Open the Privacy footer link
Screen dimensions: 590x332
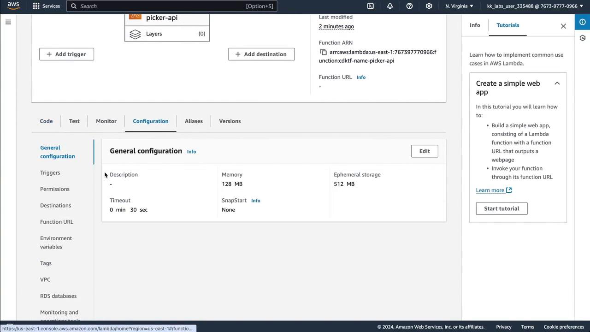point(504,327)
